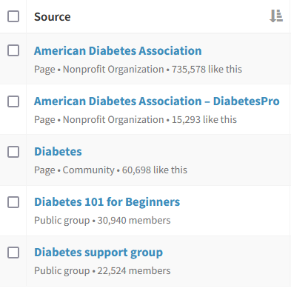Open the Diabetes community page link

[58, 152]
